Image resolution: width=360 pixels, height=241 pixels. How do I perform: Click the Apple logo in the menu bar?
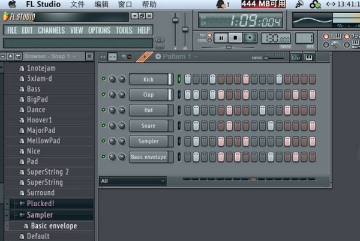tap(11, 5)
